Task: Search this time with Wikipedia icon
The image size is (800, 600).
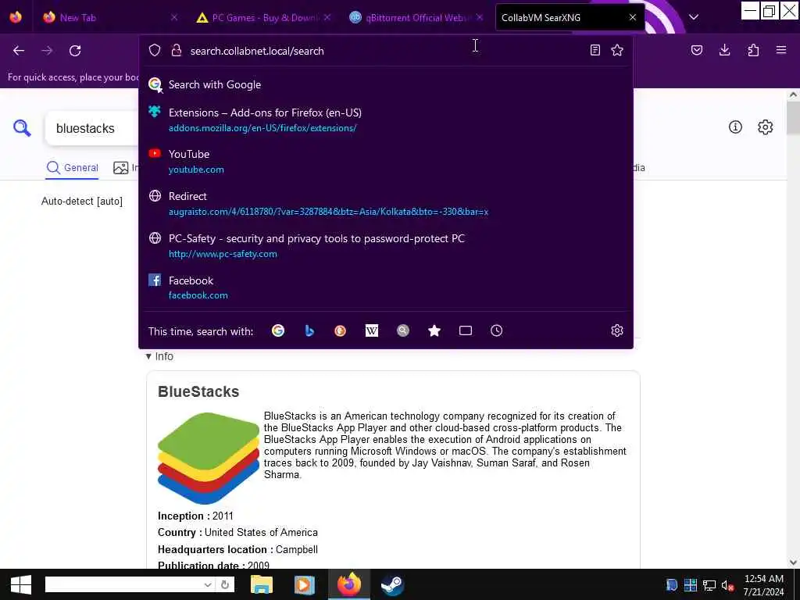Action: 372,330
